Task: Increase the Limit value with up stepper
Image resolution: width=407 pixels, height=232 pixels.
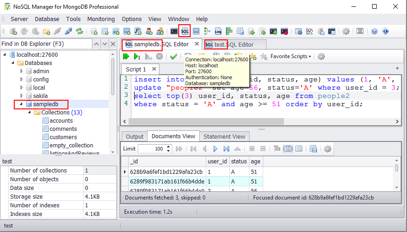Action: (x=169, y=146)
